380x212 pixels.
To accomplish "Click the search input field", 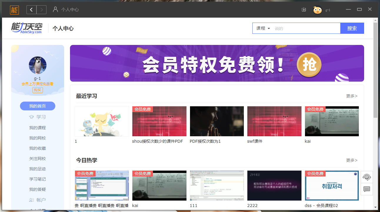I will point(306,28).
